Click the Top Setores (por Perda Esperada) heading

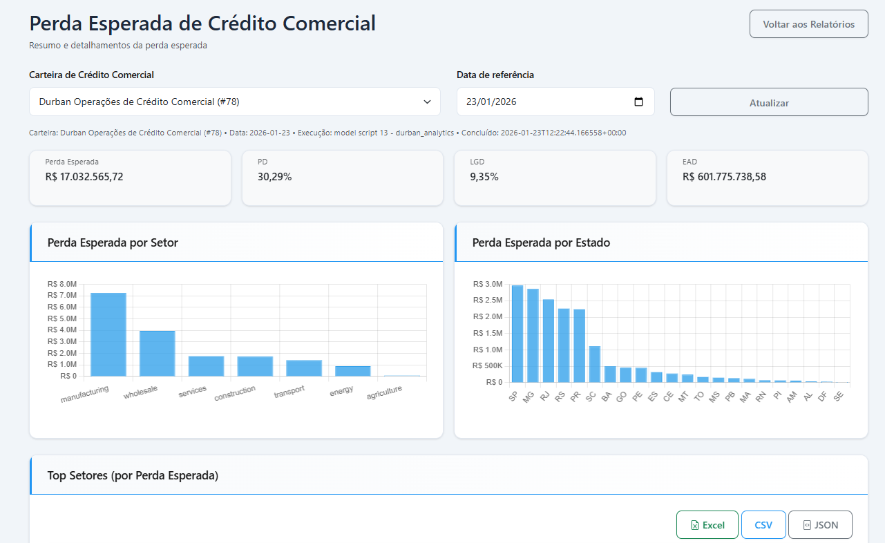[x=133, y=475]
